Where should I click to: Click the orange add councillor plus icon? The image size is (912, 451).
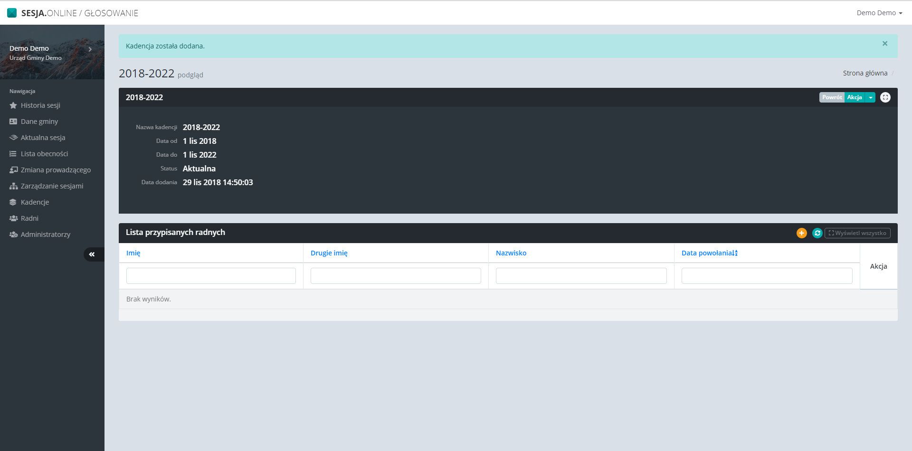801,233
